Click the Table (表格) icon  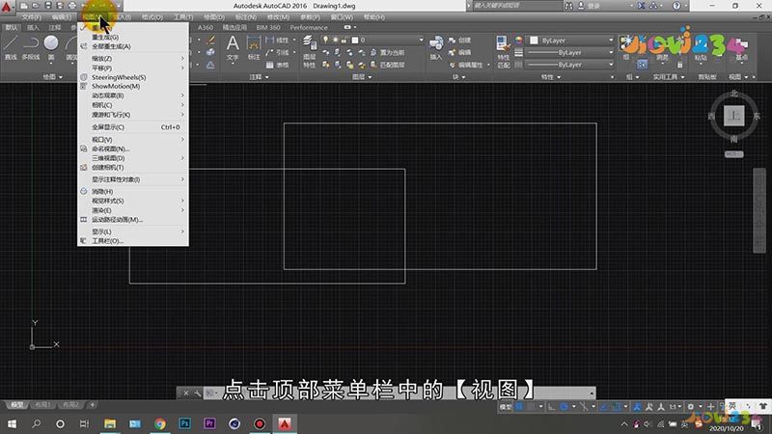270,65
